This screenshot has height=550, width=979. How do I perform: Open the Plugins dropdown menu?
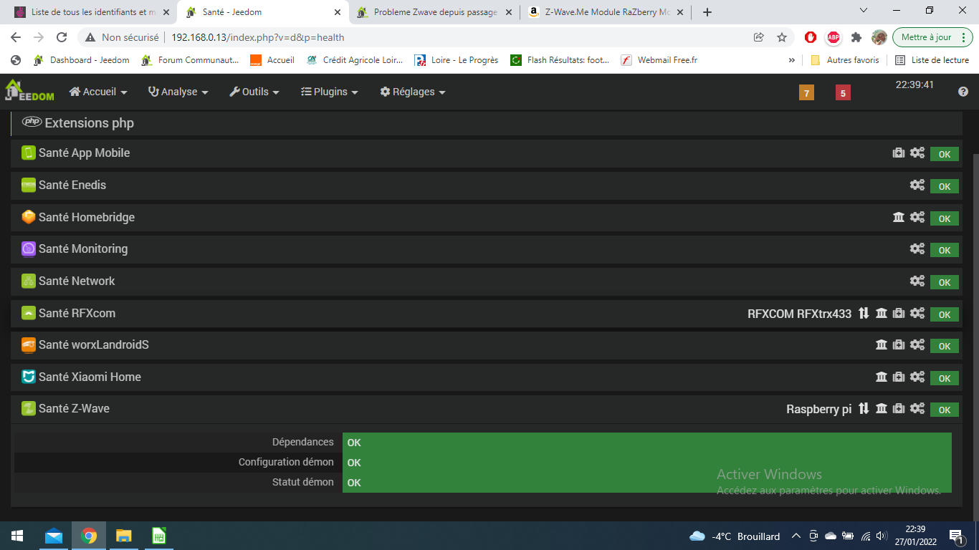coord(329,92)
